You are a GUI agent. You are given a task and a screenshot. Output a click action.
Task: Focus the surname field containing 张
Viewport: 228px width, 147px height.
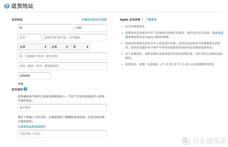(x=45, y=28)
